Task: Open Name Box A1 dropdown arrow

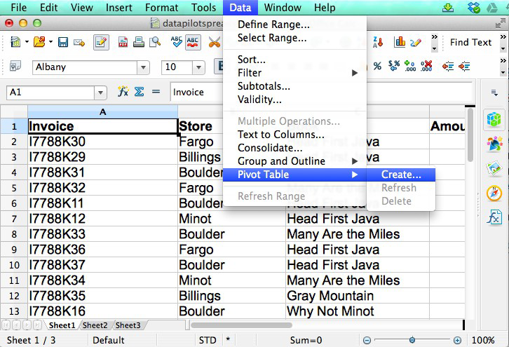Action: pos(100,93)
